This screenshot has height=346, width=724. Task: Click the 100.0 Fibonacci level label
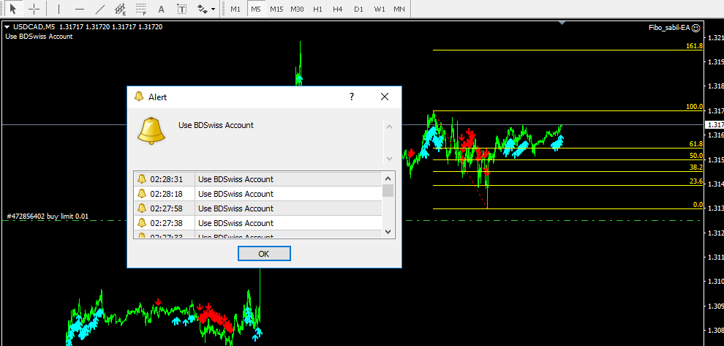[694, 107]
